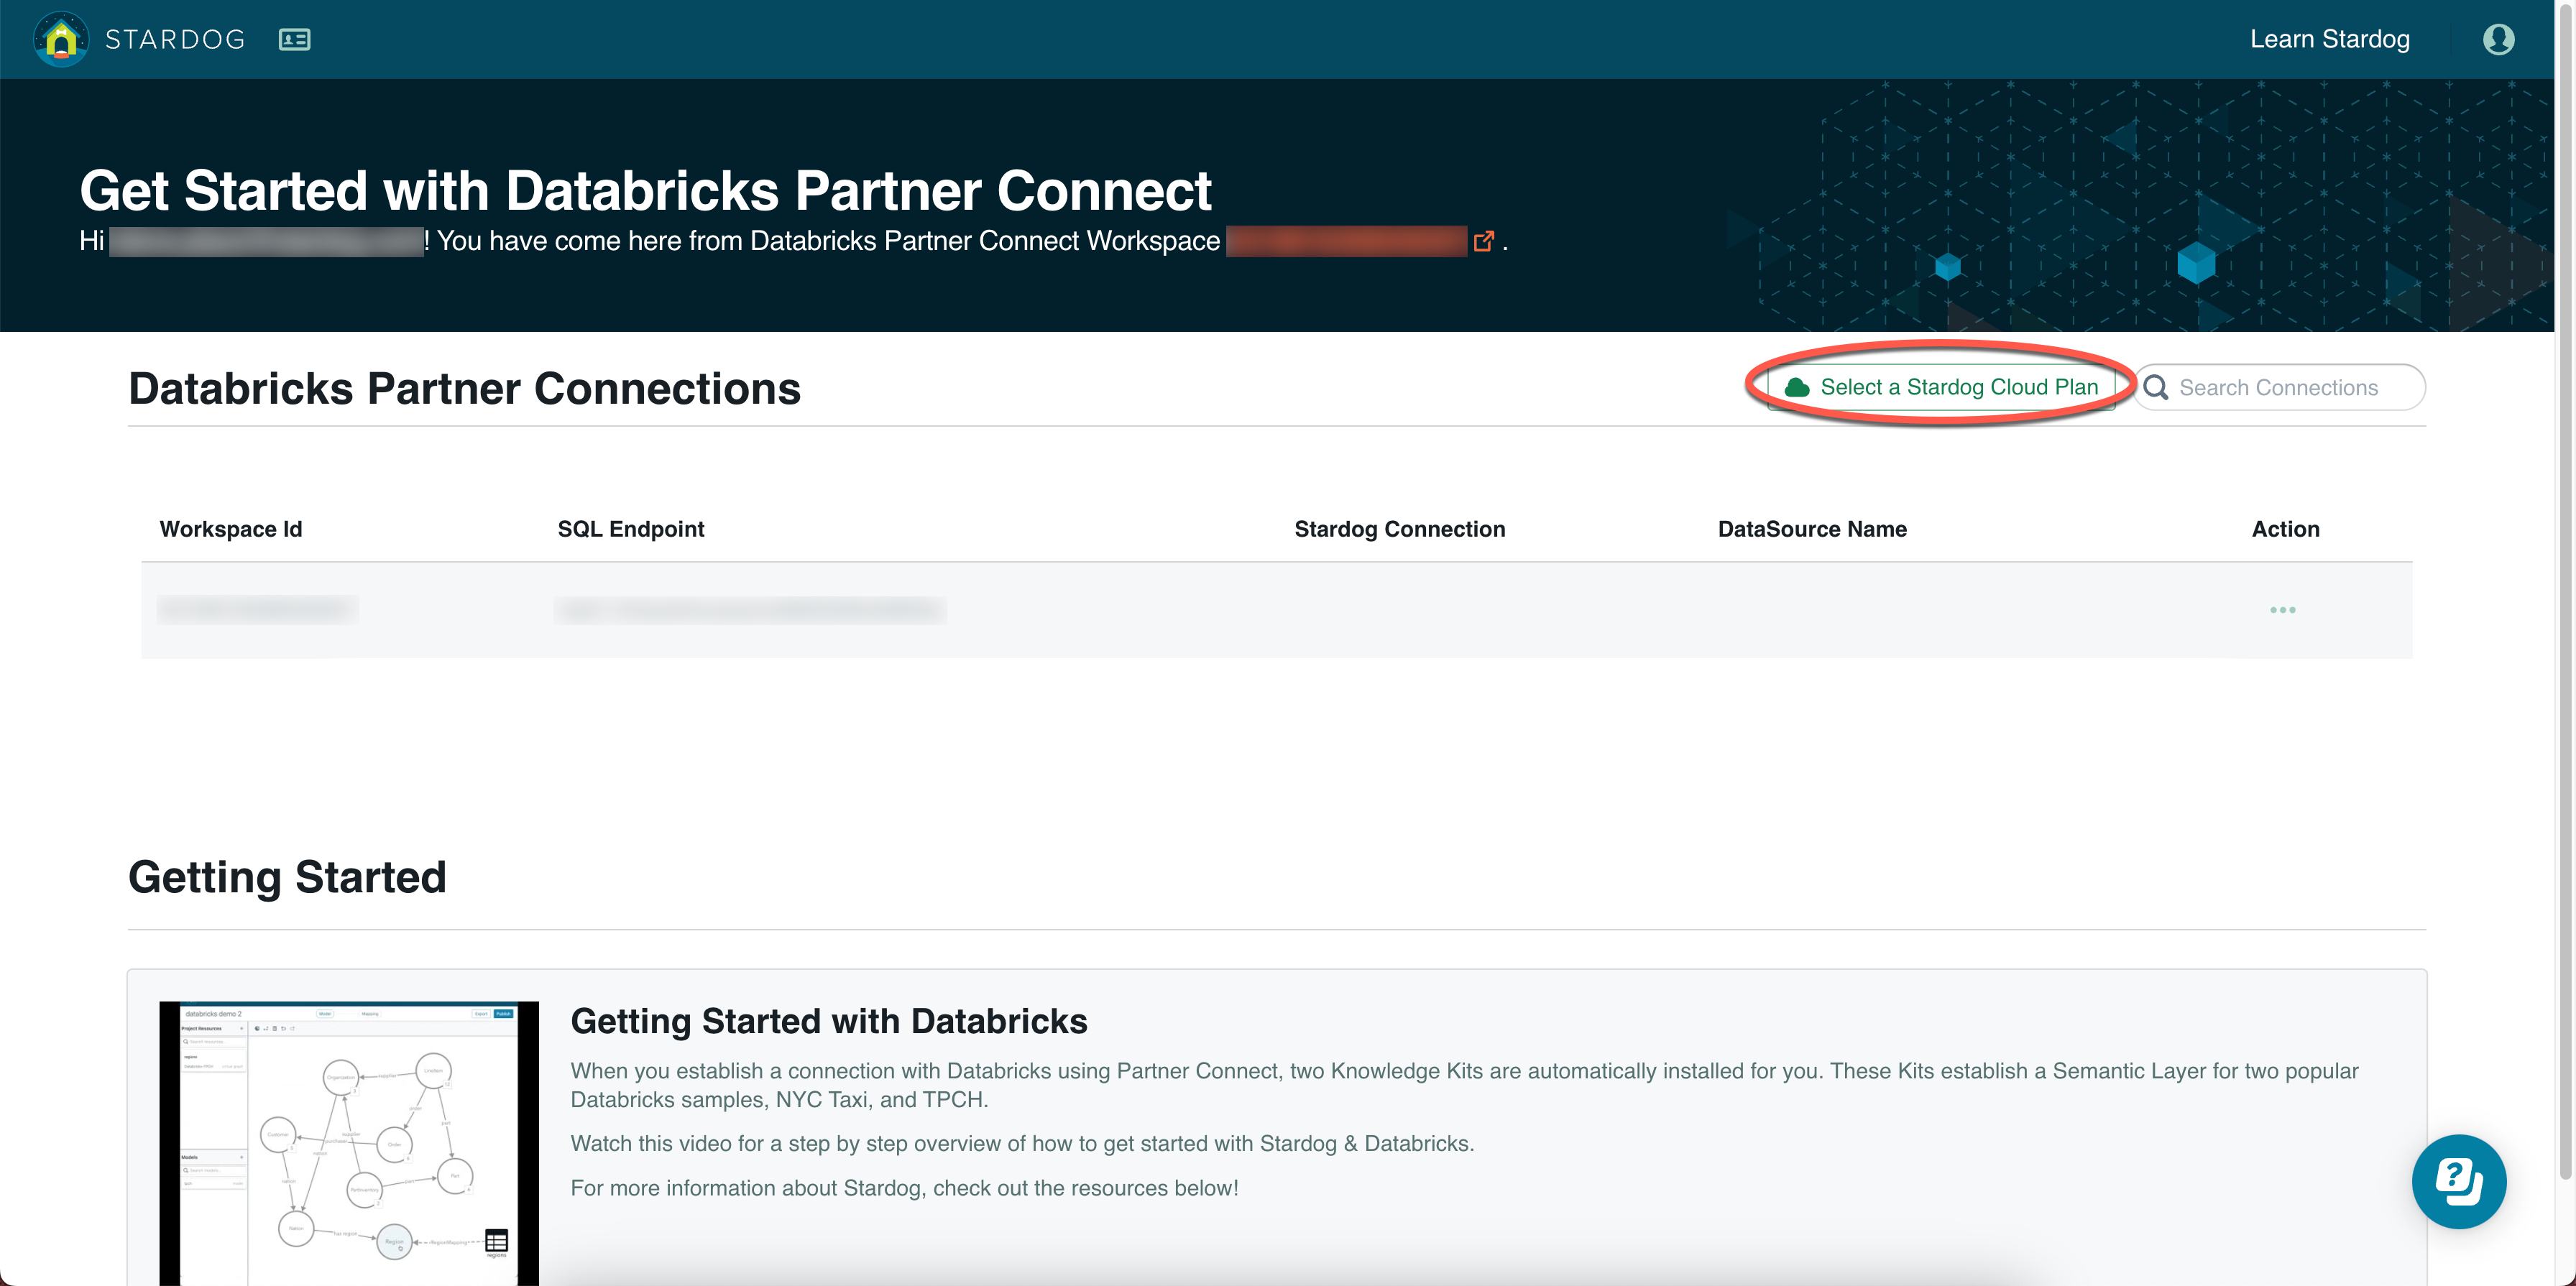Click the cloud icon in Select Plan button
The height and width of the screenshot is (1286, 2576).
coord(1797,388)
